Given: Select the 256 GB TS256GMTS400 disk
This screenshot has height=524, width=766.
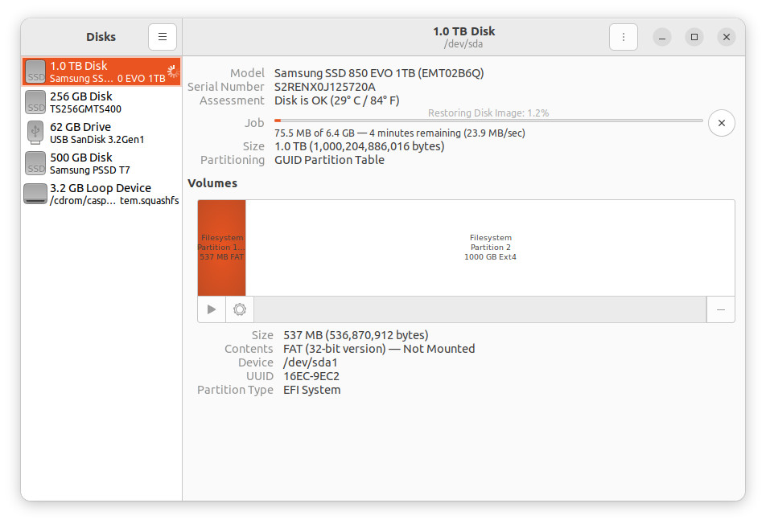Looking at the screenshot, I should [x=101, y=102].
